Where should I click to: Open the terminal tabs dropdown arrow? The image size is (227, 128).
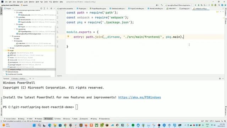tap(33, 79)
